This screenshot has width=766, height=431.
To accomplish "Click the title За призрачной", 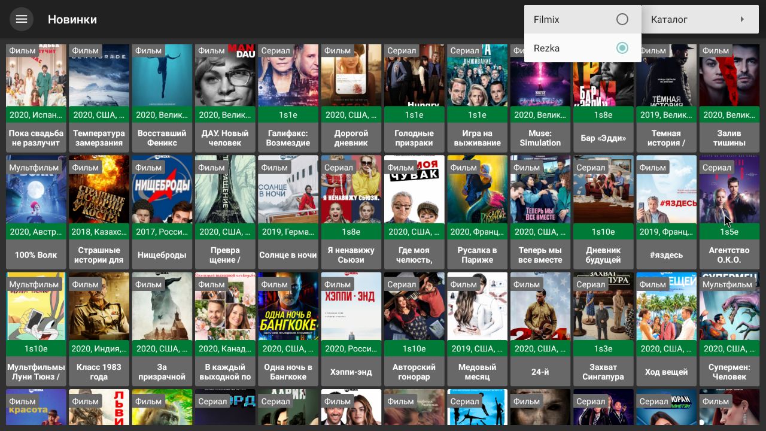I will (x=162, y=372).
